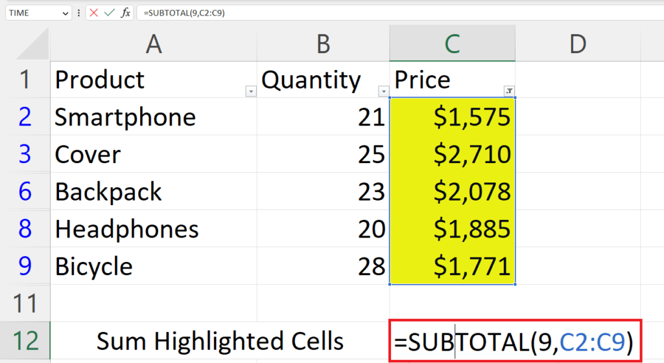Cancel the formula entry with the X icon

tap(94, 13)
